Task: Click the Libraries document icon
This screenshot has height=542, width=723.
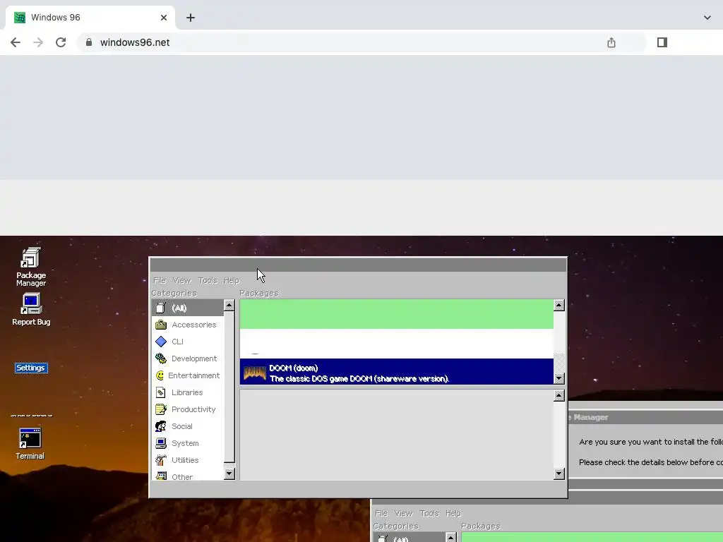Action: (x=161, y=392)
